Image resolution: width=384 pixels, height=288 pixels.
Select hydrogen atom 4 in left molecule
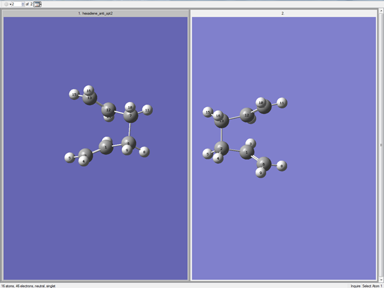(84, 161)
